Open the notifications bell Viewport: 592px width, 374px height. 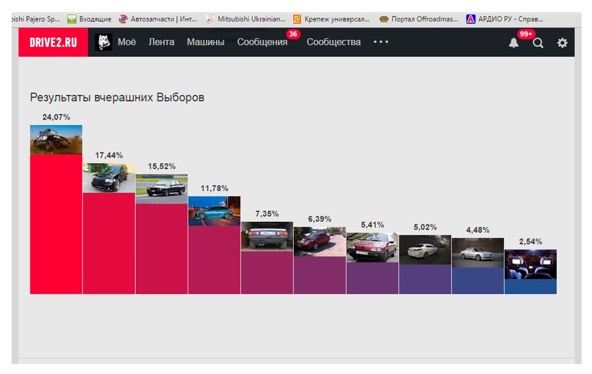click(x=514, y=43)
